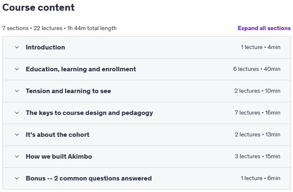This screenshot has height=192, width=293.
Task: Open Education, learning and enrollment section title
Action: pos(81,69)
